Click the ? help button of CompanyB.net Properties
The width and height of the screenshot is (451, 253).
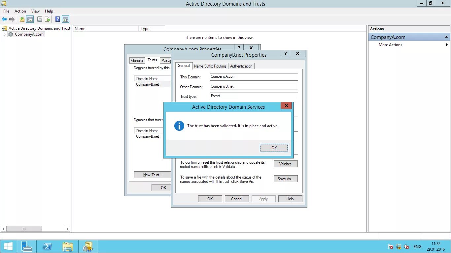point(285,53)
